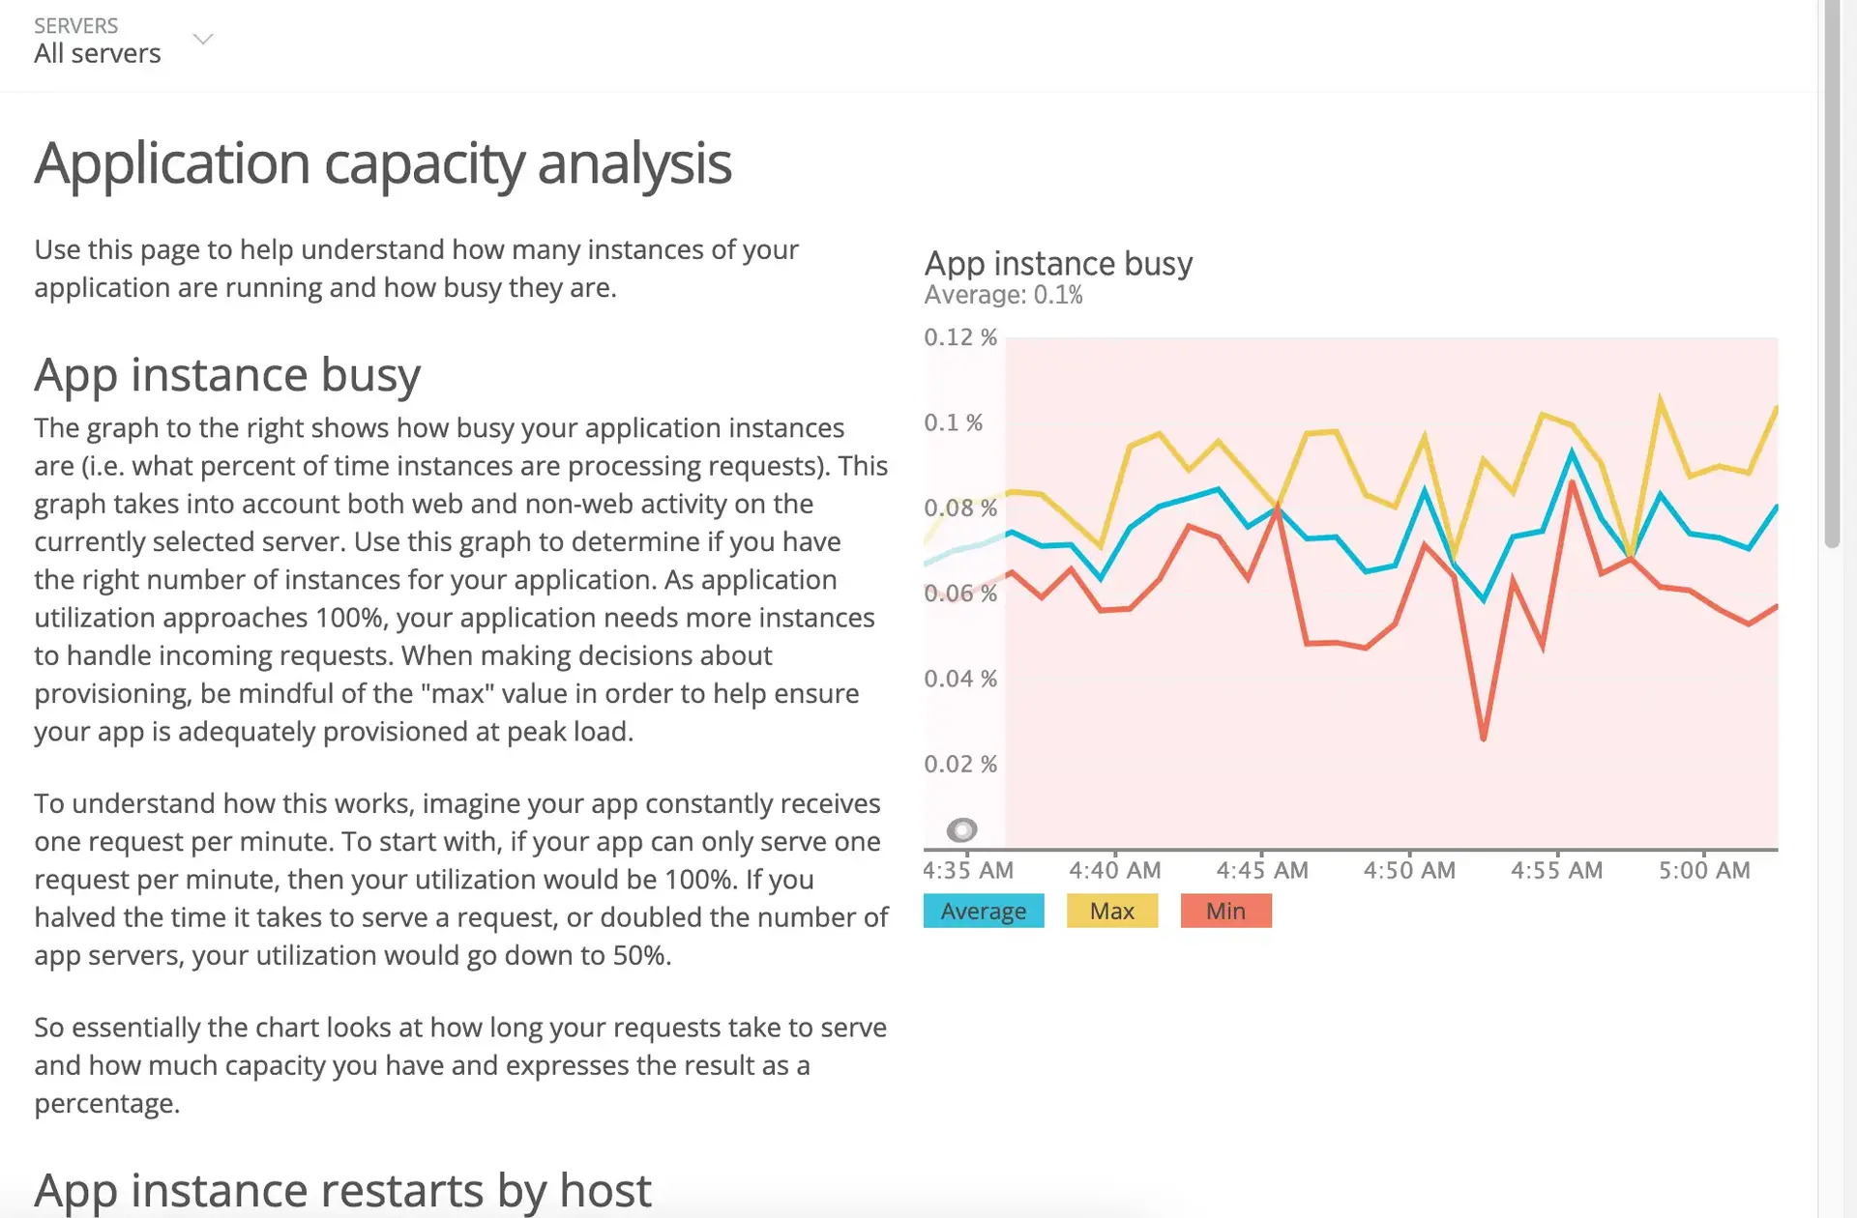Toggle the Max series in the legend
The width and height of the screenshot is (1857, 1218).
pos(1112,911)
